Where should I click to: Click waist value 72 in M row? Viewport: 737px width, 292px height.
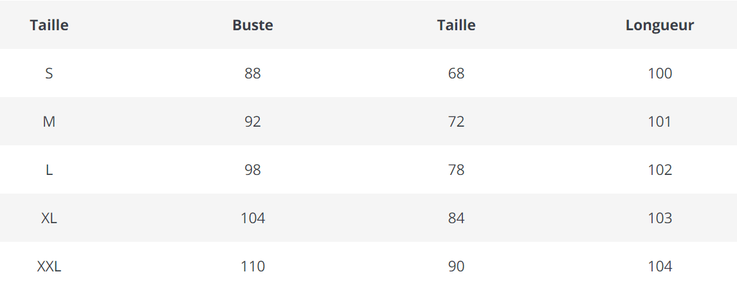coord(456,122)
